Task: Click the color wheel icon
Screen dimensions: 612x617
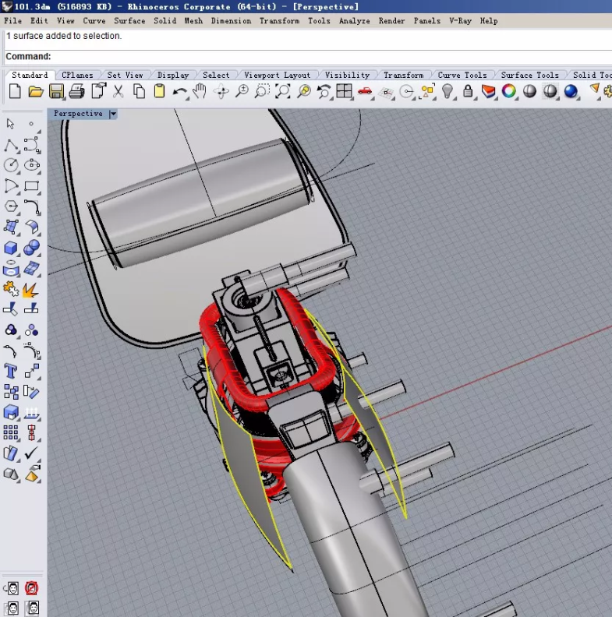Action: pyautogui.click(x=509, y=92)
